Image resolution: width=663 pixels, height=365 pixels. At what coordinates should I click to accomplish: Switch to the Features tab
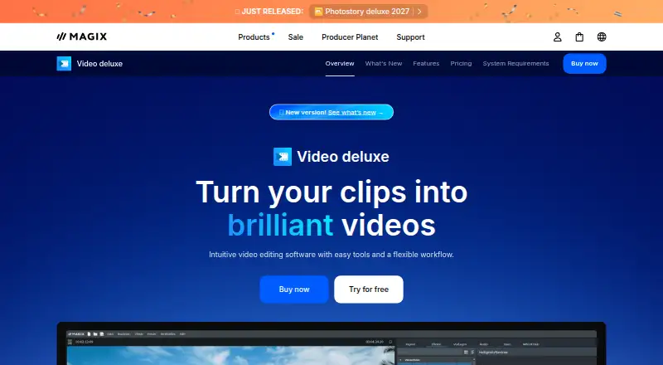[426, 64]
